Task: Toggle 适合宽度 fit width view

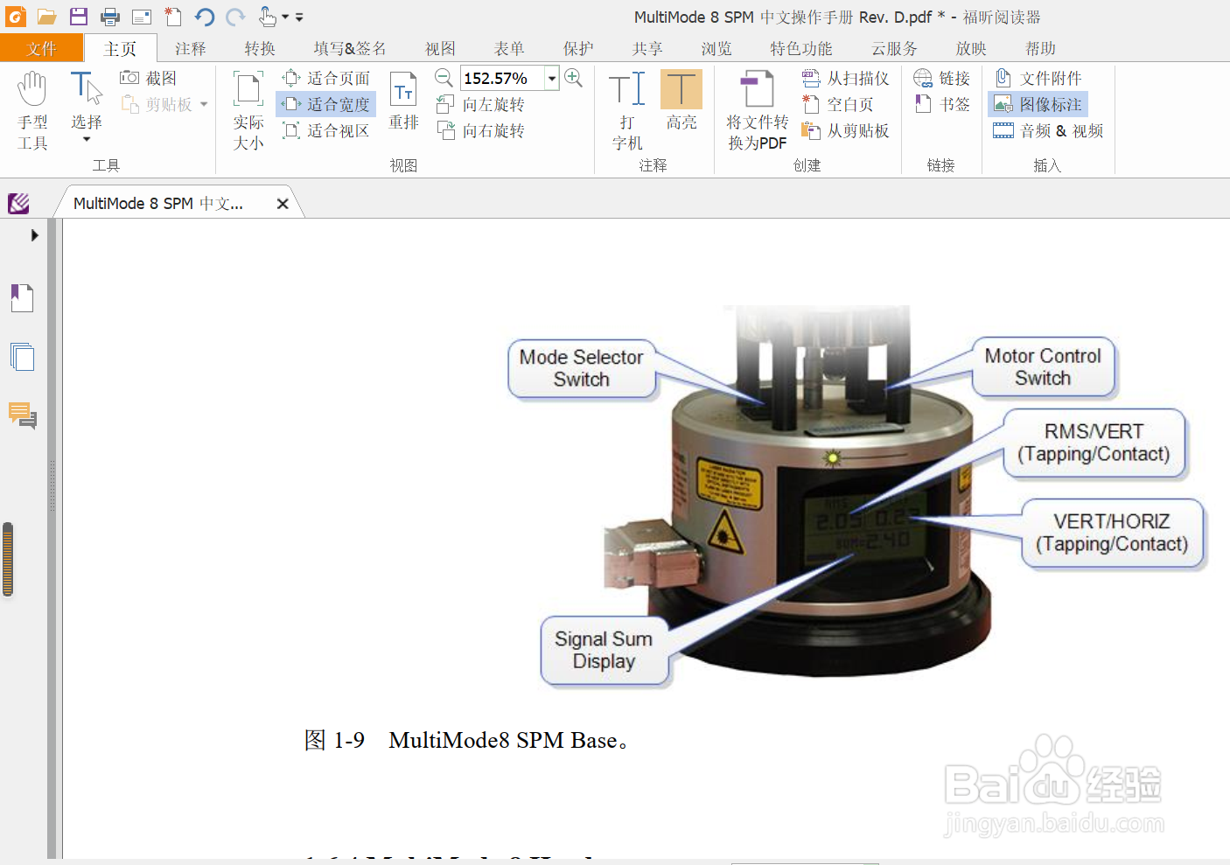Action: [x=326, y=105]
